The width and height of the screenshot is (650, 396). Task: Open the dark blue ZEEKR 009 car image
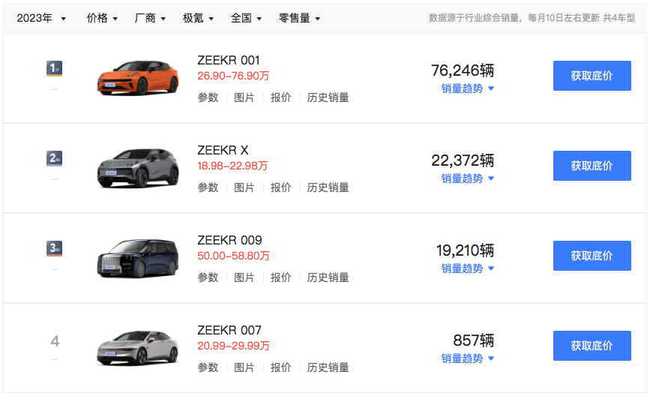click(x=138, y=256)
